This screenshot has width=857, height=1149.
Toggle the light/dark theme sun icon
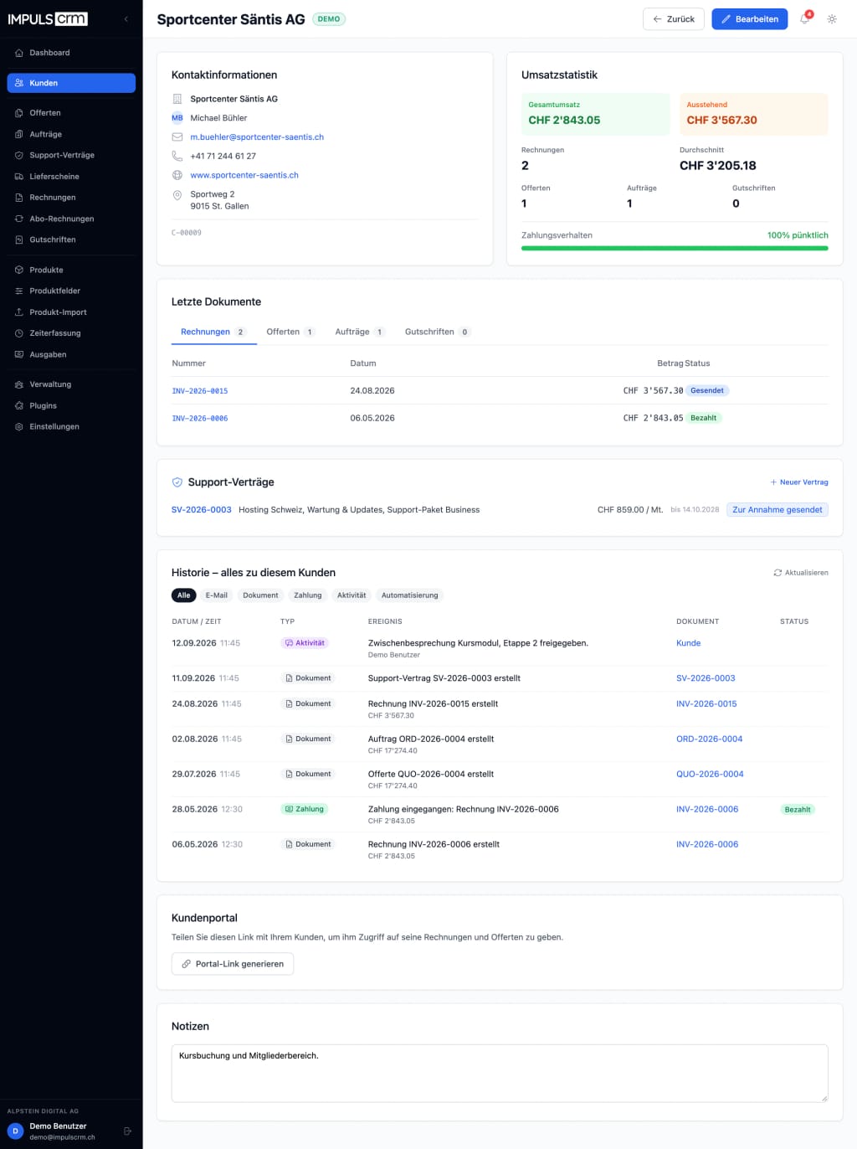832,18
